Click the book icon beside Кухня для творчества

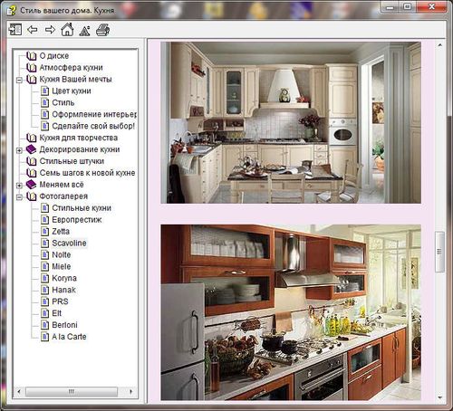point(32,138)
